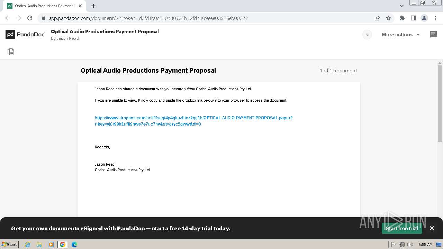443x249 pixels.
Task: Launch Microsoft Edge from taskbar
Action: pos(74,245)
